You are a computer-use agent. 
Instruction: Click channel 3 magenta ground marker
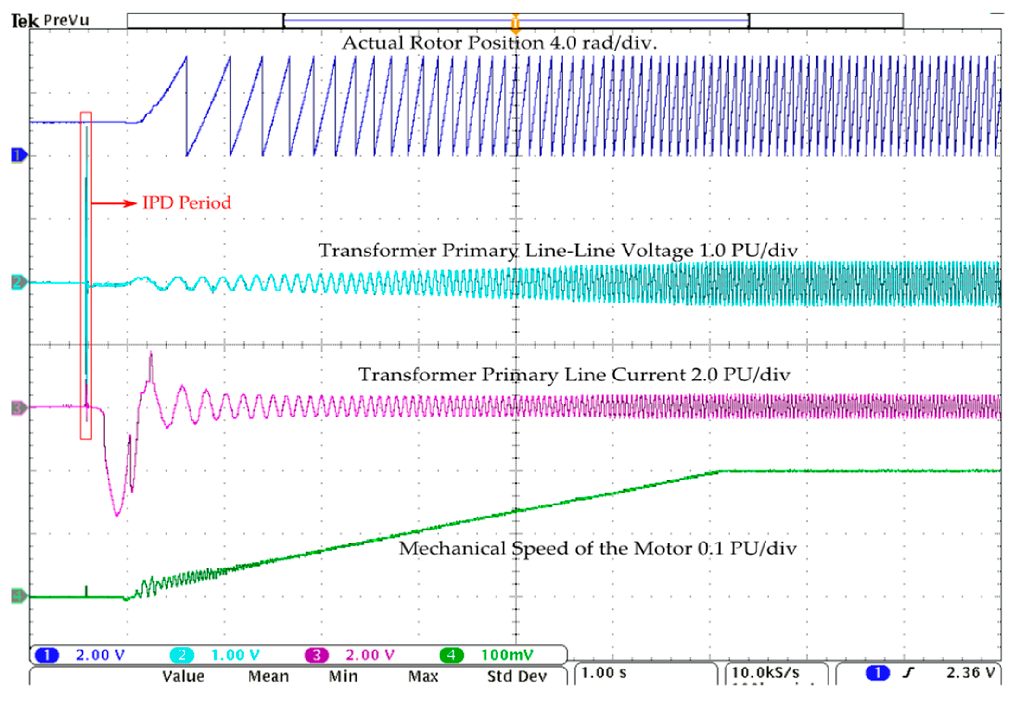pos(18,408)
